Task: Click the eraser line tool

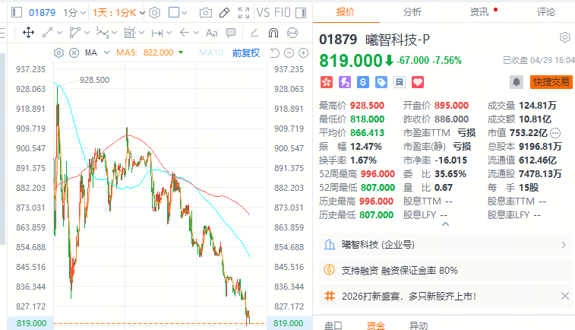Action: tap(254, 33)
